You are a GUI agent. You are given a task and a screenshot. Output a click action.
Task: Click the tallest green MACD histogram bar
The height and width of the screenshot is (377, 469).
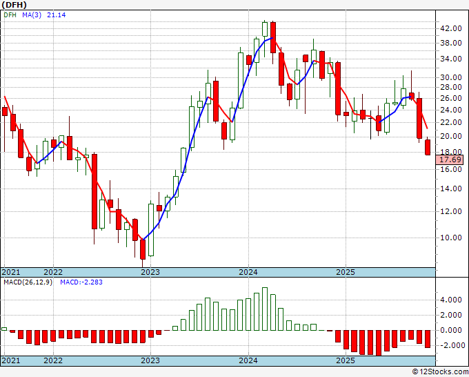[265, 309]
